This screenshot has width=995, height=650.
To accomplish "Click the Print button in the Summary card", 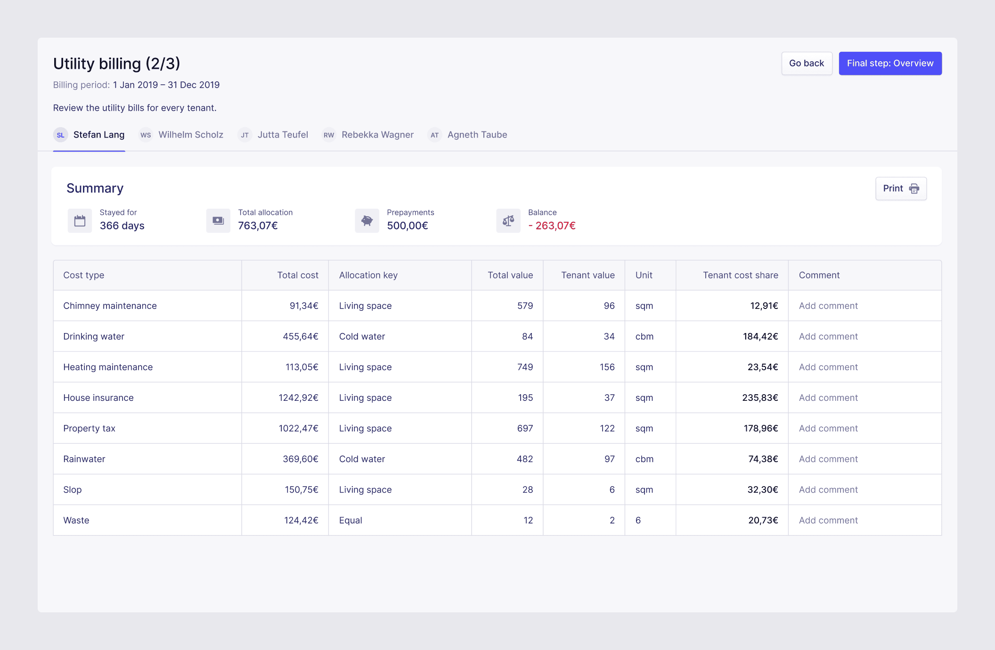I will (901, 188).
